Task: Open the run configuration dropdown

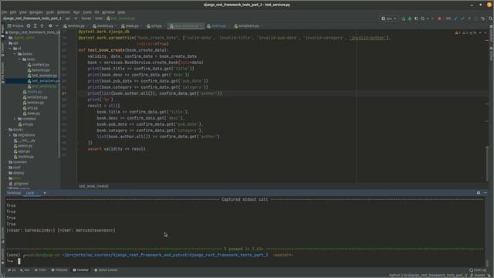Action: 389,19
